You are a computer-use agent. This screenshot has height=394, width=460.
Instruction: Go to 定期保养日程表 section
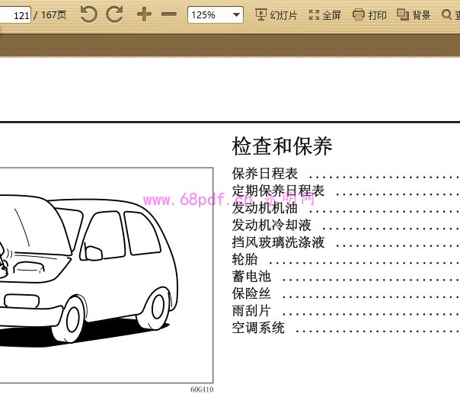coord(278,191)
